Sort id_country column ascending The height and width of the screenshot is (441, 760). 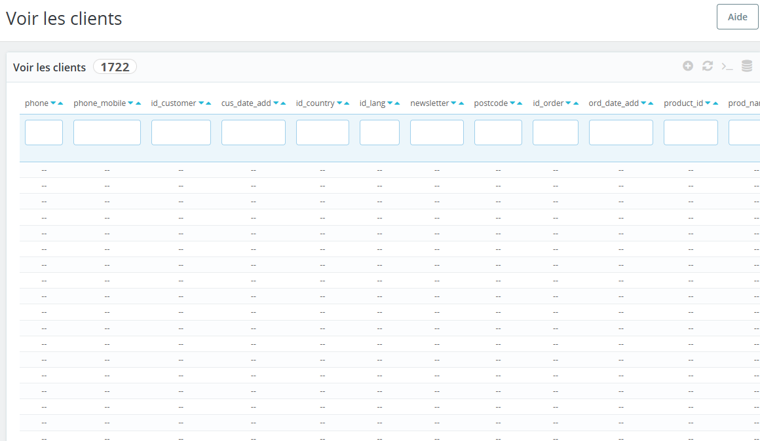coord(347,103)
